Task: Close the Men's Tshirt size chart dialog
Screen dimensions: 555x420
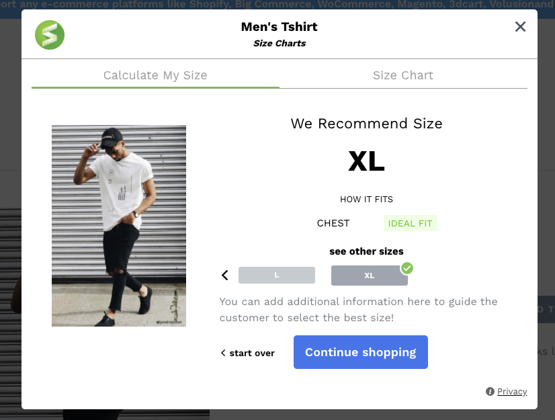Action: [520, 27]
